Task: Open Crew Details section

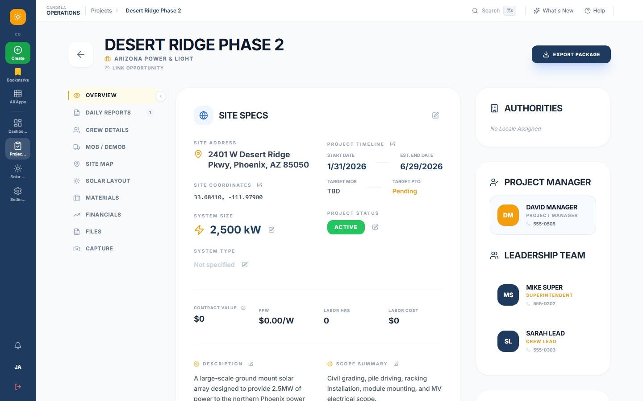Action: [x=113, y=130]
